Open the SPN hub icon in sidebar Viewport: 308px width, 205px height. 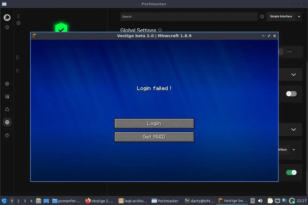click(x=7, y=109)
